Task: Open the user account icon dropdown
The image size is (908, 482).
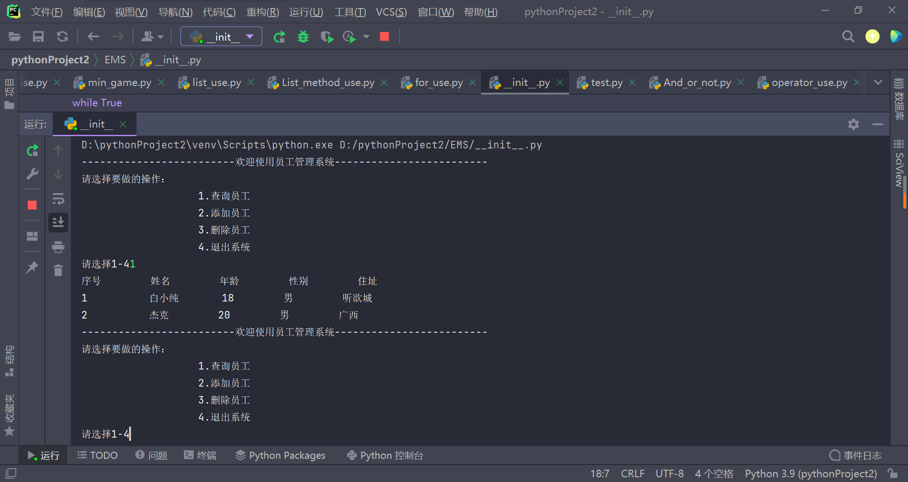Action: 152,36
